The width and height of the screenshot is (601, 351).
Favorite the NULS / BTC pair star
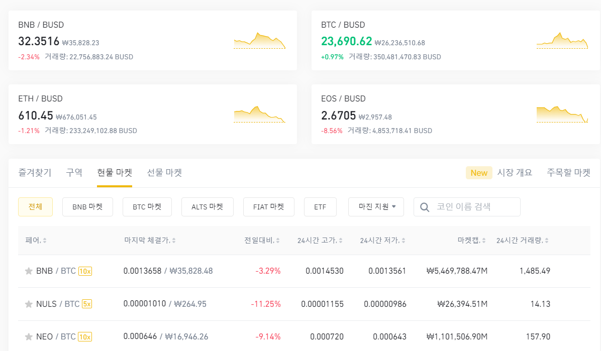click(29, 304)
